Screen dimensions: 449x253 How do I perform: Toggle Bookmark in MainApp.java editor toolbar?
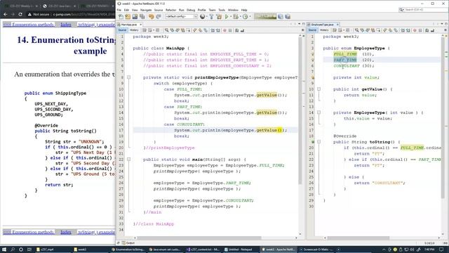tap(206, 30)
